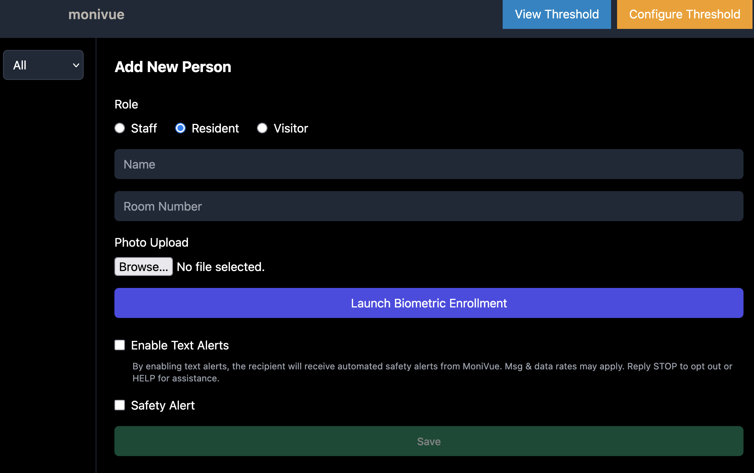Viewport: 754px width, 473px height.
Task: Launch Biometric Enrollment
Action: [x=428, y=303]
